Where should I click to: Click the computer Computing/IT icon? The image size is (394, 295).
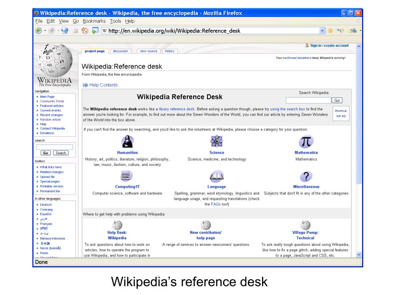point(126,176)
